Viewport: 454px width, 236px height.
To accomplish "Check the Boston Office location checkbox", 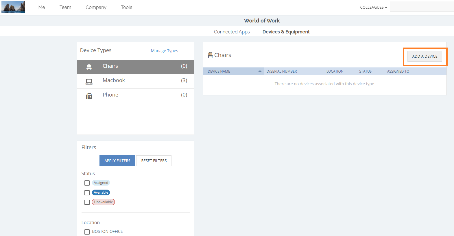I will pyautogui.click(x=87, y=232).
